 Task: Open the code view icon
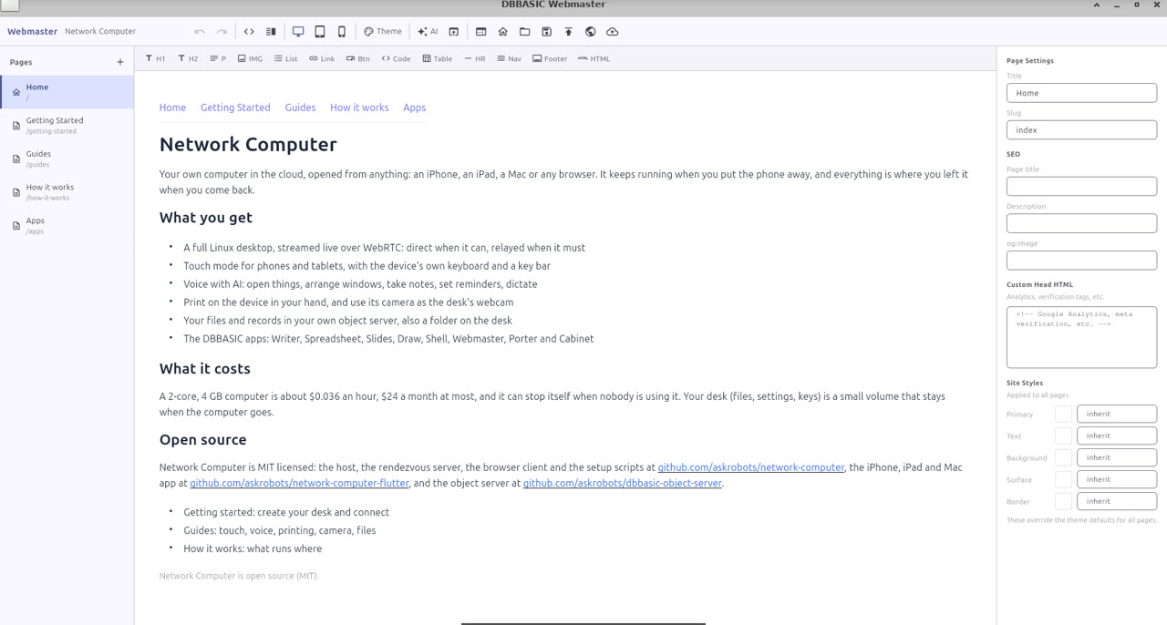(x=249, y=32)
